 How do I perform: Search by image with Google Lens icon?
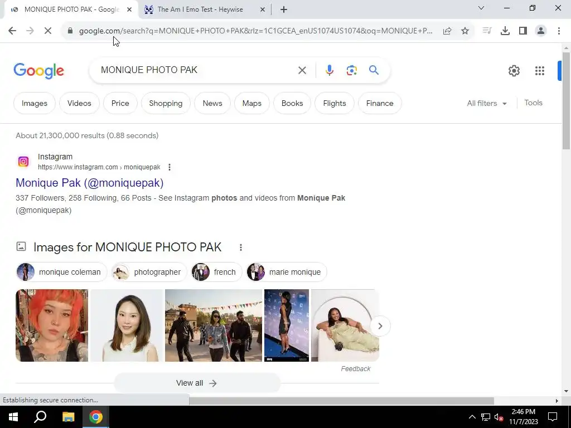pyautogui.click(x=351, y=70)
